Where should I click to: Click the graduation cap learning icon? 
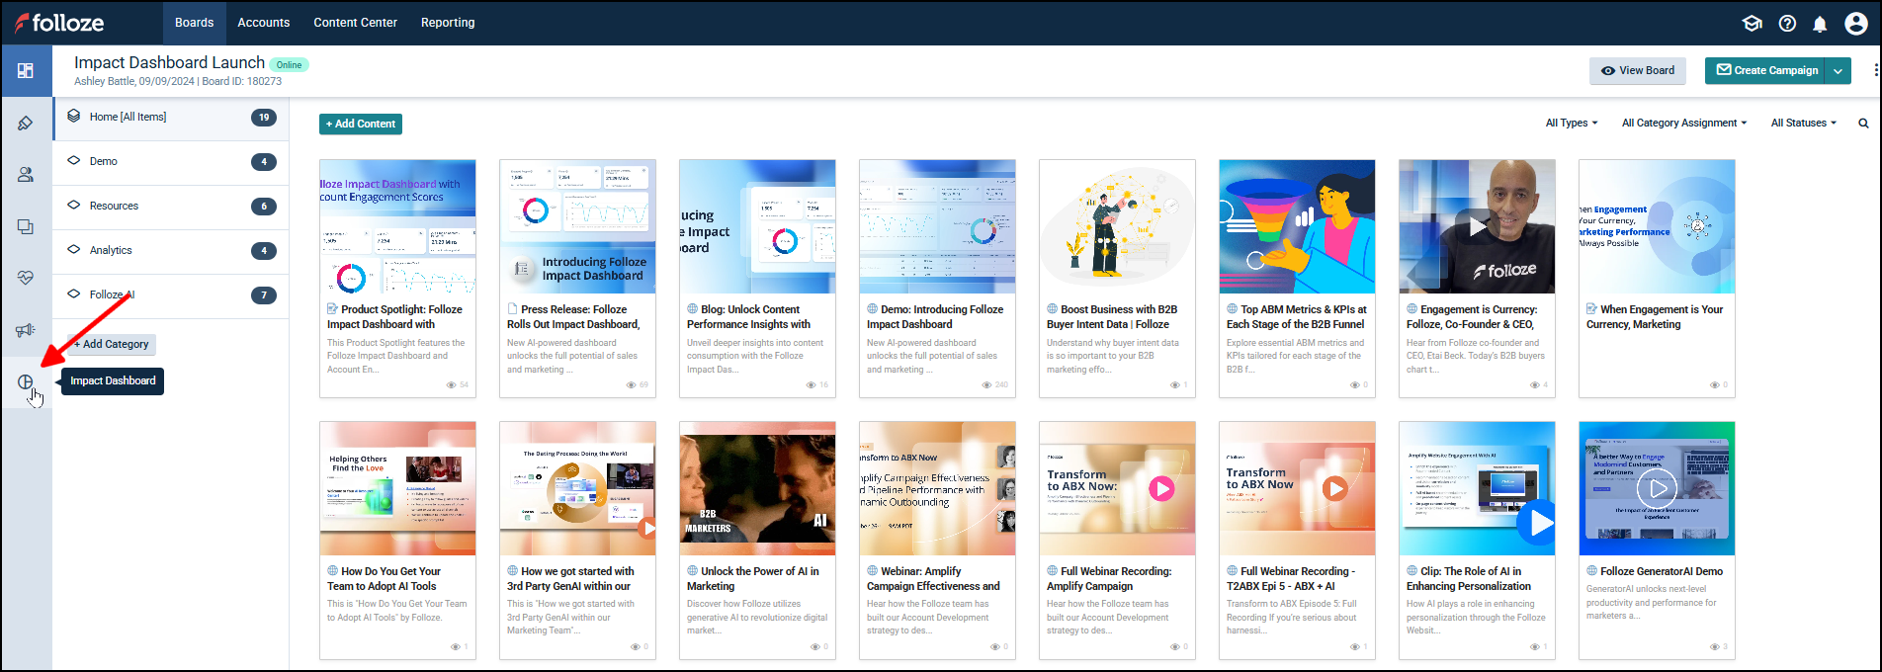tap(1753, 24)
